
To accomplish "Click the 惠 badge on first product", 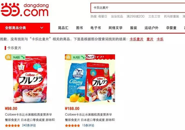I will [x=8, y=57].
